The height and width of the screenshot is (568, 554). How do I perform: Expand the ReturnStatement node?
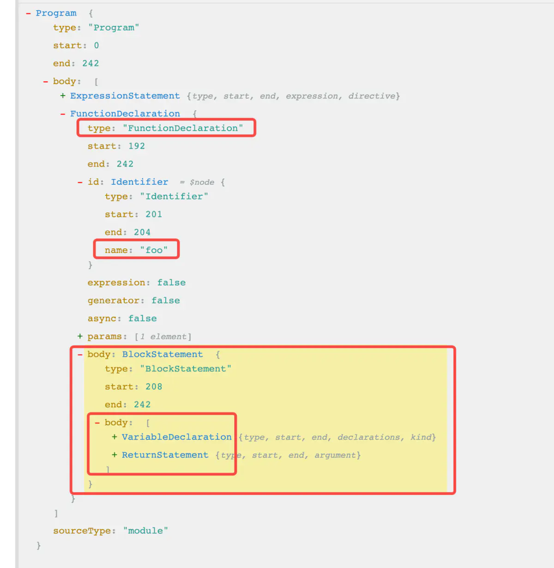coord(114,455)
